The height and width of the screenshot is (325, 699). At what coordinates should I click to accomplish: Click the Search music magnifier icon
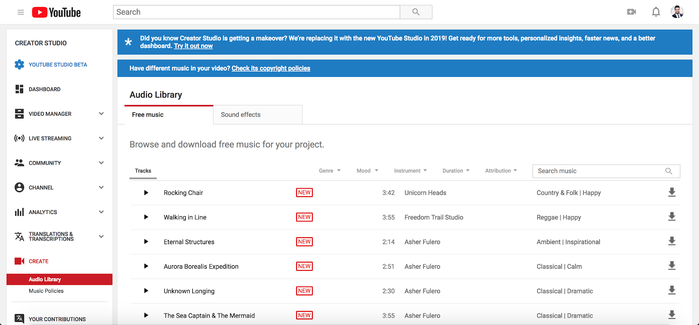coord(668,171)
